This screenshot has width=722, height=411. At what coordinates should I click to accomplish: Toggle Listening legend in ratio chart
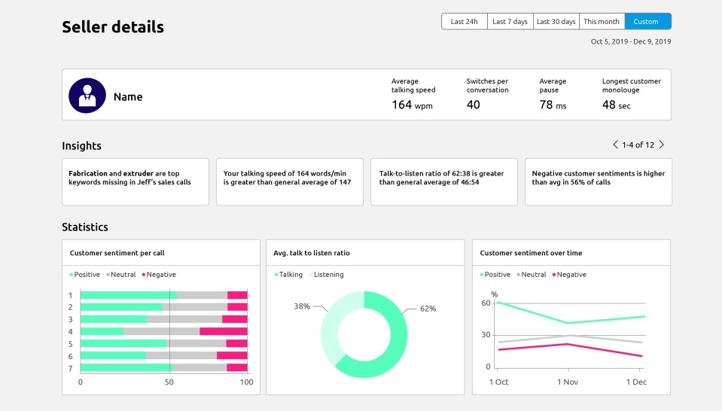coord(325,275)
